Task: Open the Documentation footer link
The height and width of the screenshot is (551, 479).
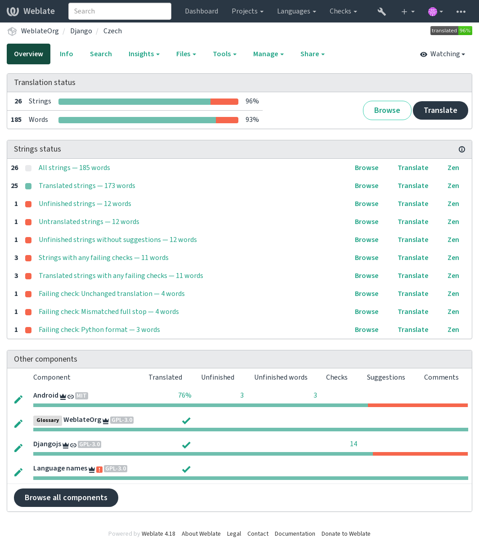Action: pos(295,534)
